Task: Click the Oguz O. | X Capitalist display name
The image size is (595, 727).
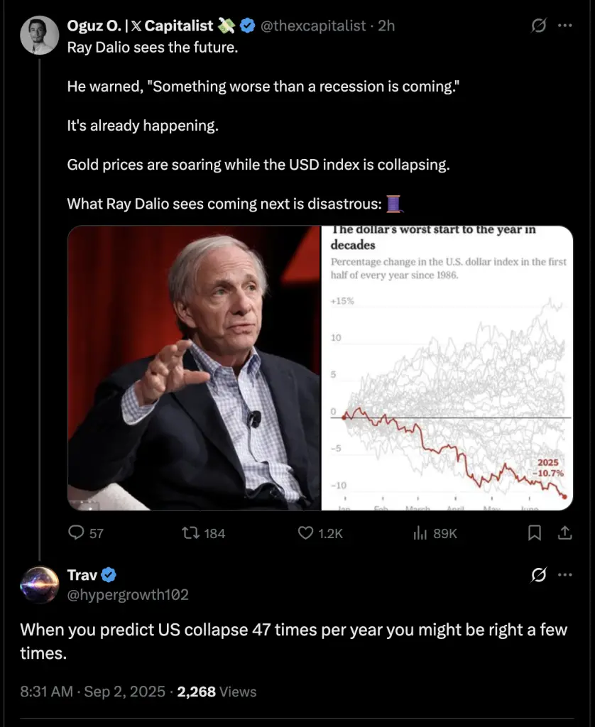Action: pyautogui.click(x=140, y=26)
